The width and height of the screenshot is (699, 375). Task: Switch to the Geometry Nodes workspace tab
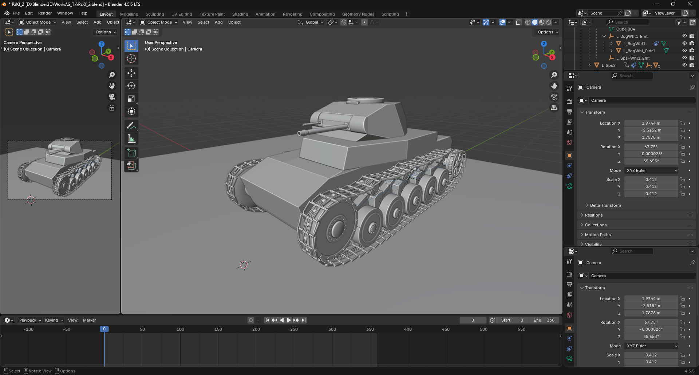[358, 14]
